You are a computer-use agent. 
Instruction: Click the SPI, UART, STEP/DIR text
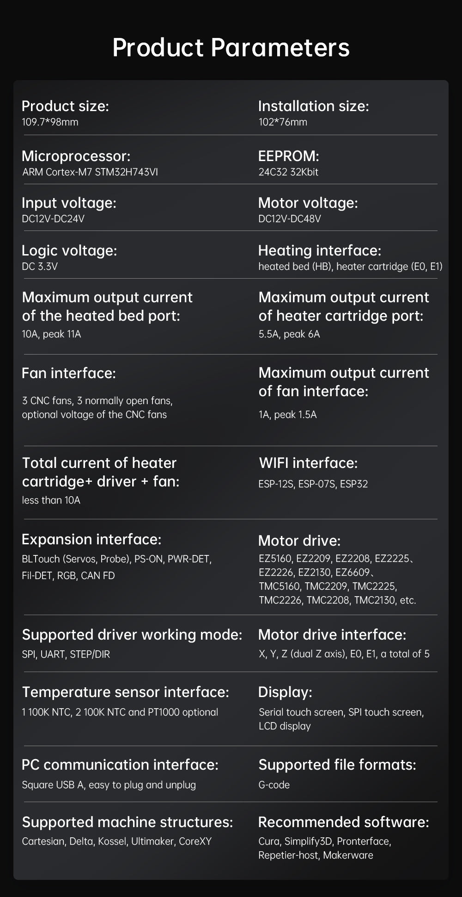click(x=66, y=654)
